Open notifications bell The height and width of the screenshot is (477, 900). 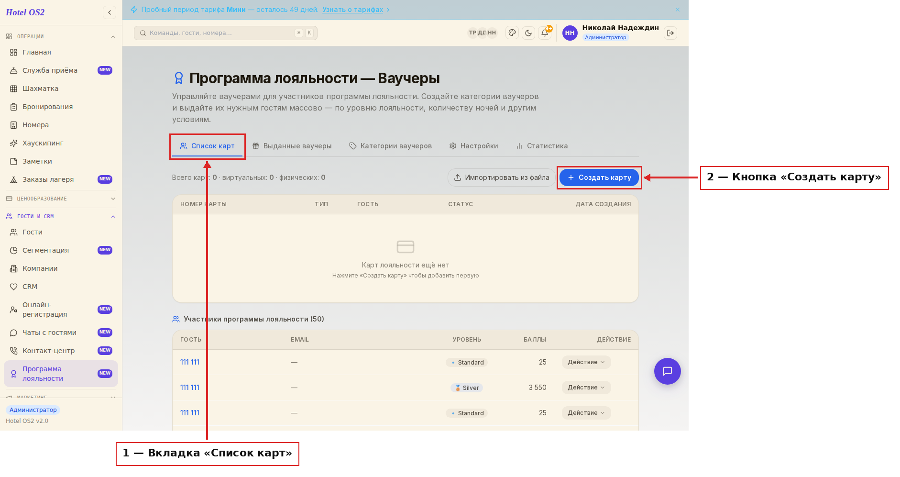(x=545, y=33)
